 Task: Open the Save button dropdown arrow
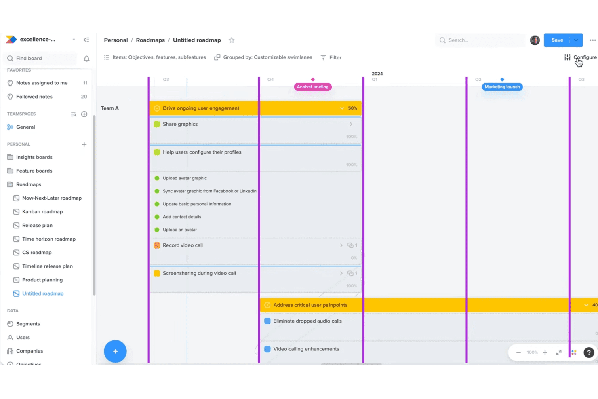tap(576, 40)
